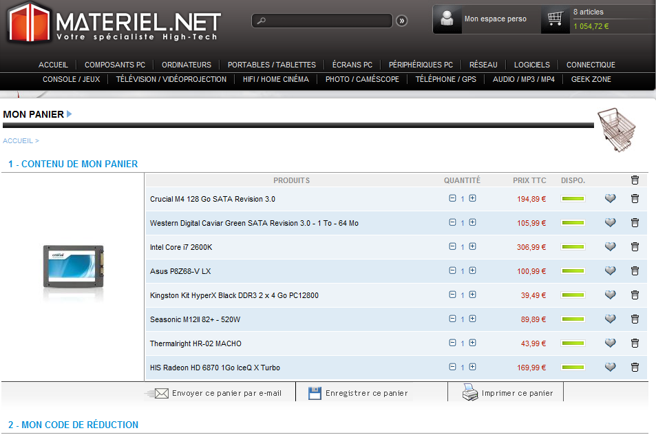Click inside the search input field

[x=324, y=21]
